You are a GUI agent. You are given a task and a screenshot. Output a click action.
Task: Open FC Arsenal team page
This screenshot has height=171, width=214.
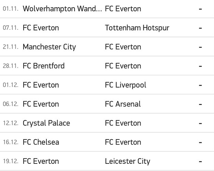tap(123, 104)
